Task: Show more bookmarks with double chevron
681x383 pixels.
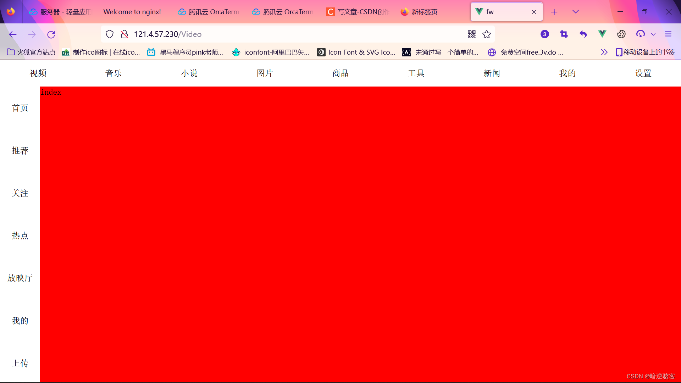Action: click(604, 52)
